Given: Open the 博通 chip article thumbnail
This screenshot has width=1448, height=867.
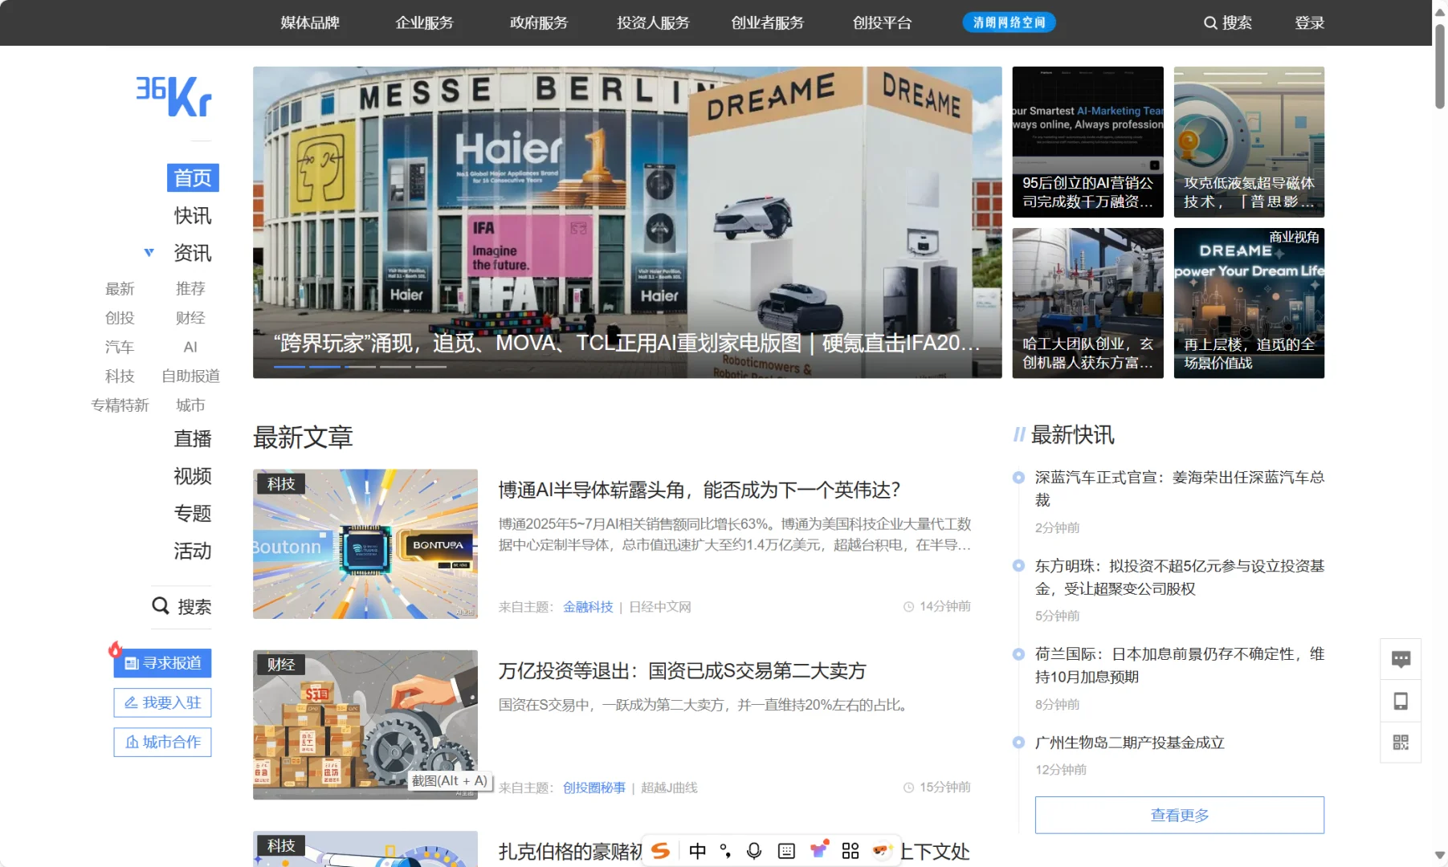Looking at the screenshot, I should point(365,543).
